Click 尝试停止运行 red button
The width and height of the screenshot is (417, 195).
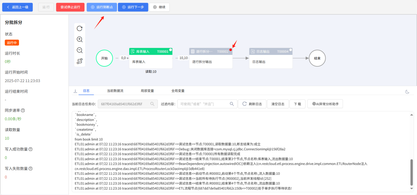(70, 7)
